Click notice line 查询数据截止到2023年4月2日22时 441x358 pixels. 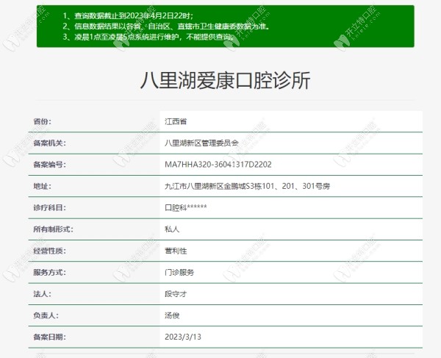click(128, 15)
